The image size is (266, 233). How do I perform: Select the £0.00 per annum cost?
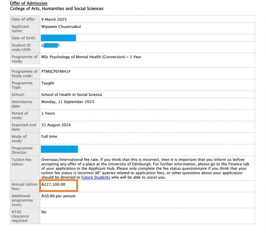pyautogui.click(x=58, y=196)
